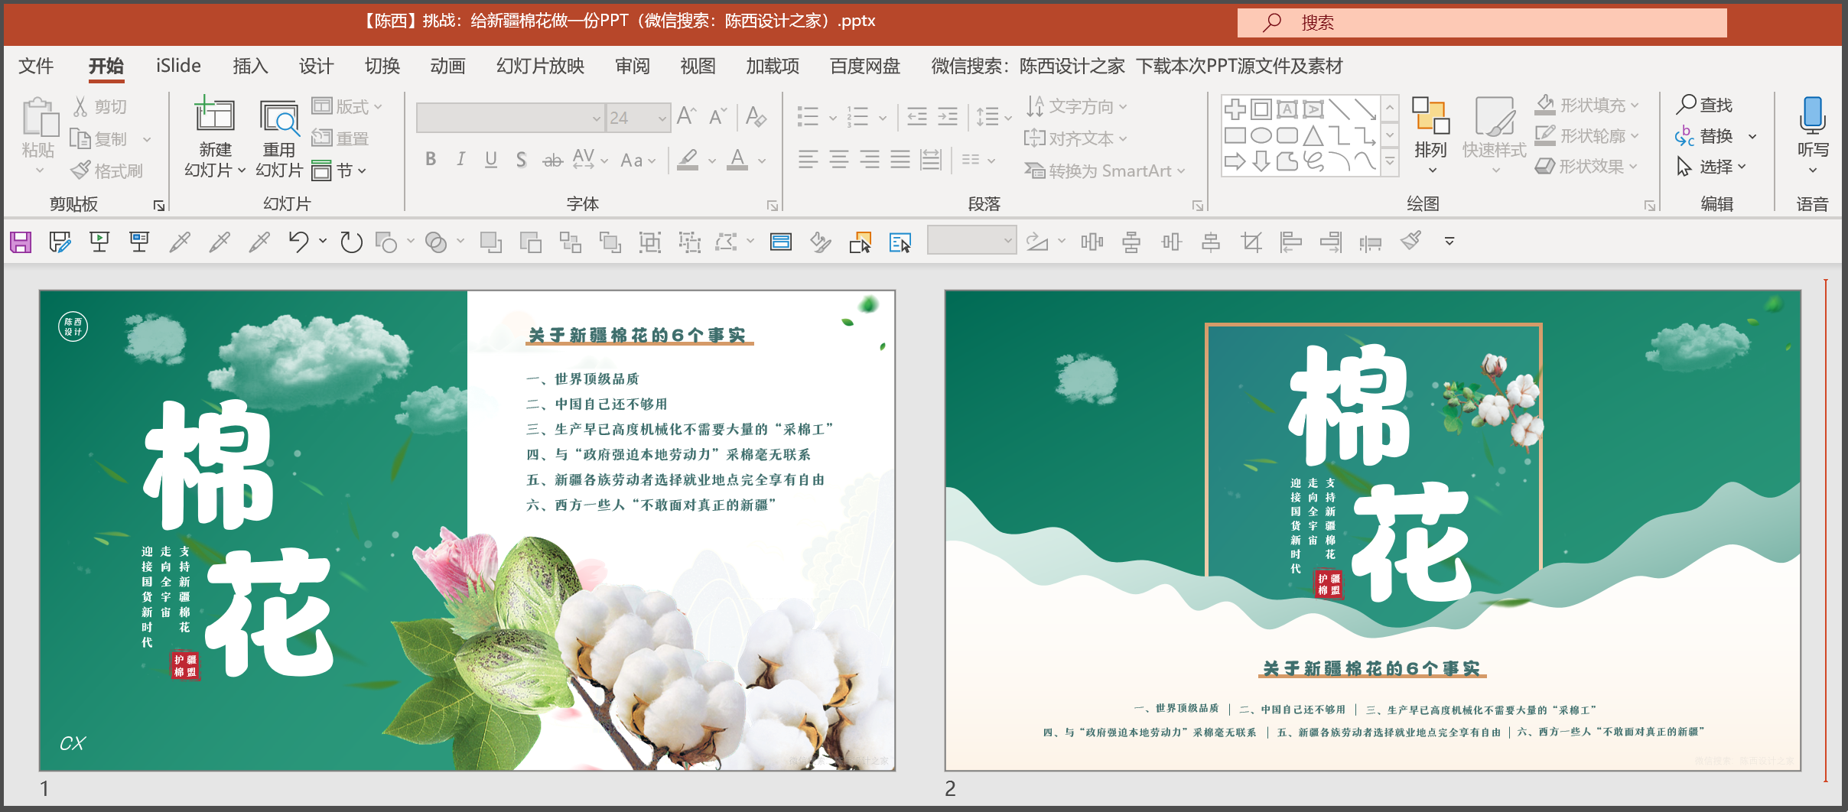The width and height of the screenshot is (1848, 812).
Task: Click the 形状效果 shape effects button
Action: pyautogui.click(x=1587, y=166)
